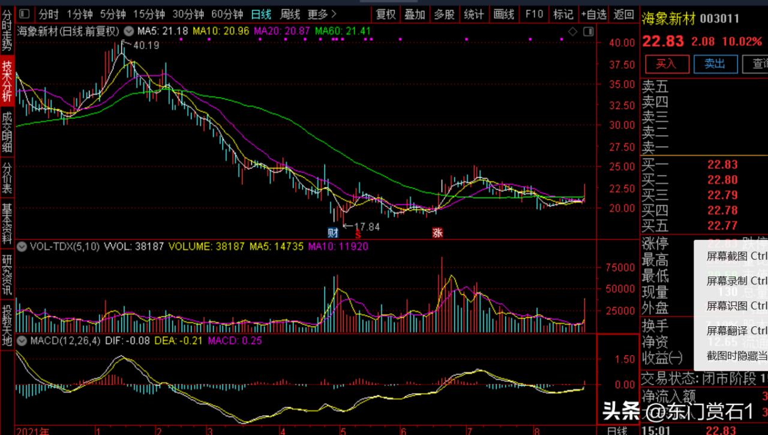Click 买四 bid price 22.78
Image resolution: width=768 pixels, height=435 pixels.
click(x=722, y=210)
